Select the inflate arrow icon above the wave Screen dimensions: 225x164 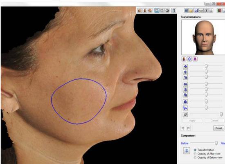[x=185, y=102]
